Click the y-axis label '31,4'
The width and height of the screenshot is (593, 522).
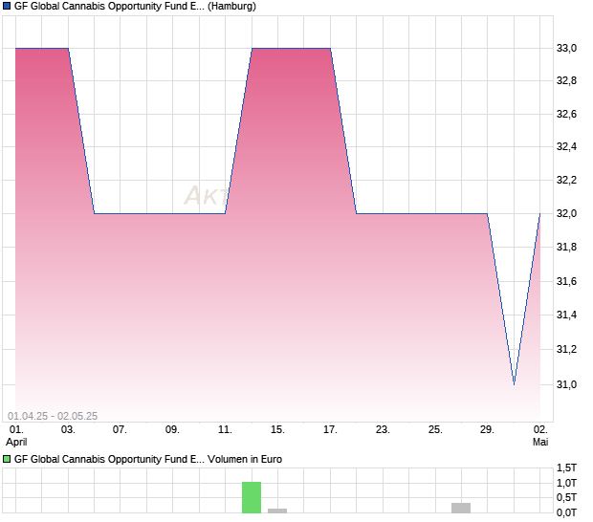point(566,315)
